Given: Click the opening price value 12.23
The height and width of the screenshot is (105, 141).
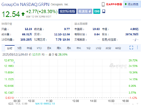Looking at the screenshot, I should tap(28, 29).
